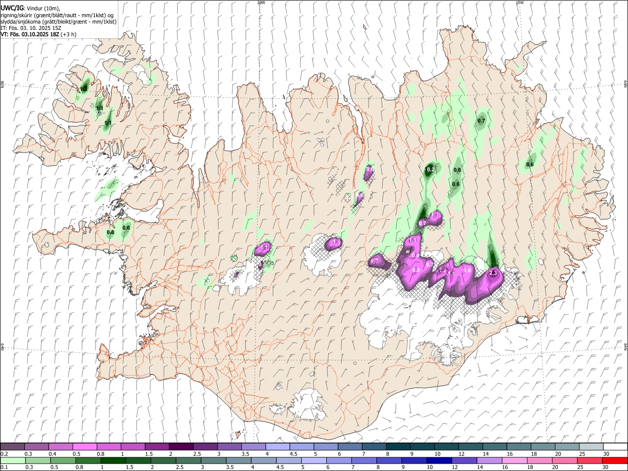The height and width of the screenshot is (471, 628).
Task: Click the slydda/snjókoma legend description line
Action: (58, 21)
